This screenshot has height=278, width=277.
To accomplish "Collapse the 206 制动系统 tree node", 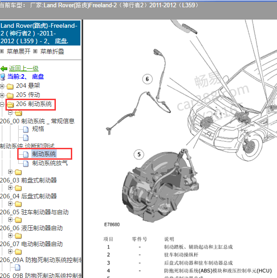I will (x=2, y=105).
